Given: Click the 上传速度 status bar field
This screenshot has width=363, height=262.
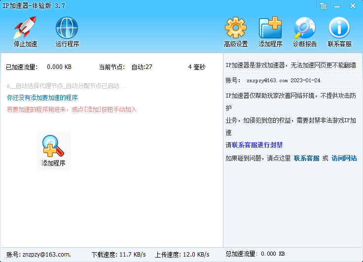Looking at the screenshot, I should [x=182, y=255].
